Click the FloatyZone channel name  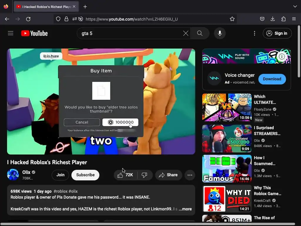(x=262, y=109)
